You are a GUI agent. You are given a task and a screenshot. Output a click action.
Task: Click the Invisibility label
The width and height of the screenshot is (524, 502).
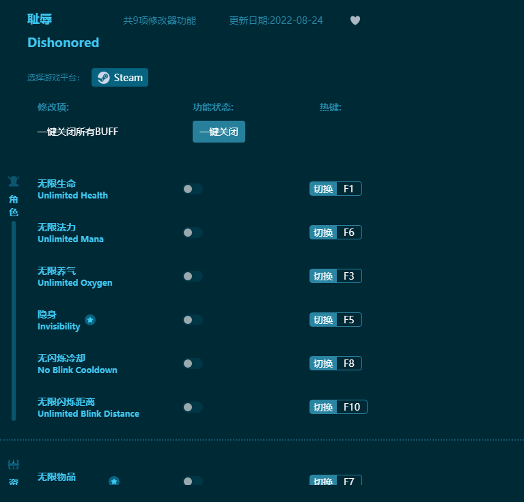pyautogui.click(x=59, y=327)
